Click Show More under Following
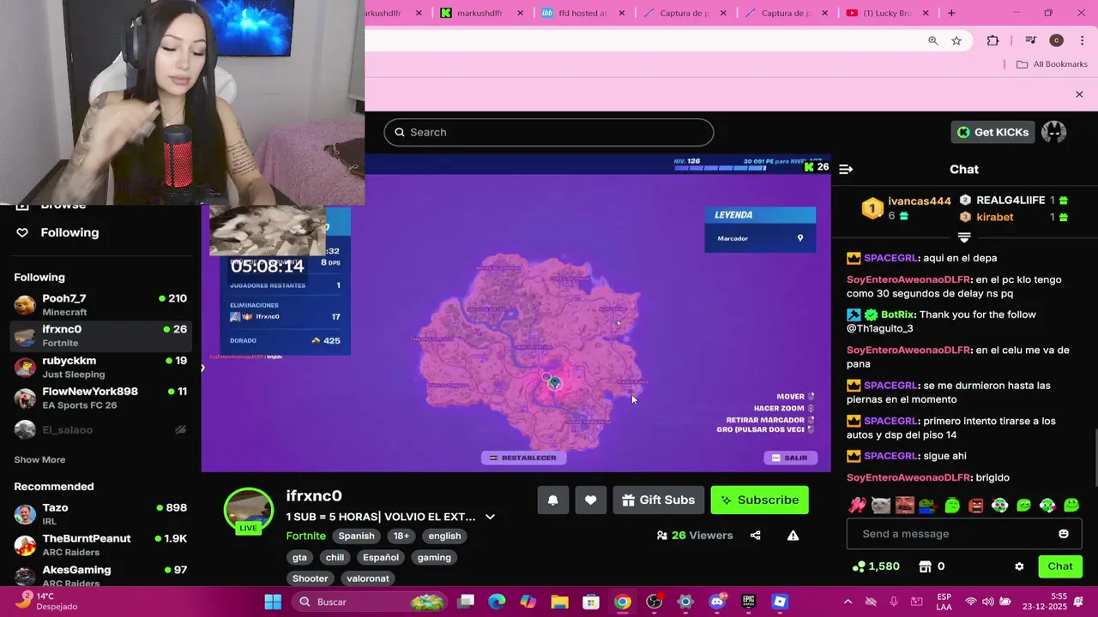1098x617 pixels. (39, 460)
